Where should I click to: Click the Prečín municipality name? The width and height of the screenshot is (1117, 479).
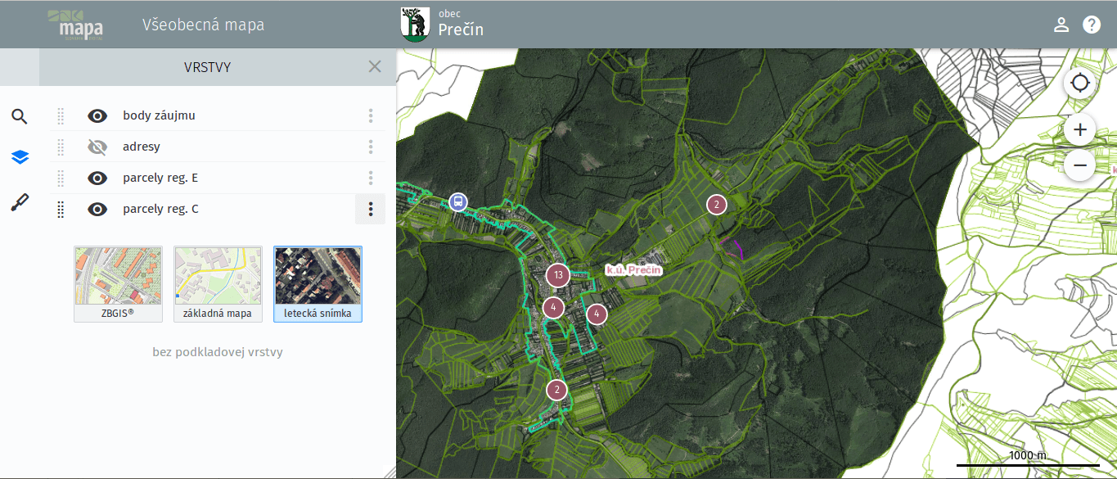(x=461, y=30)
